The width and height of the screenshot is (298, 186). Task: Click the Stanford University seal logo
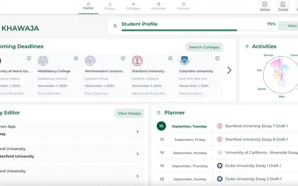137,61
